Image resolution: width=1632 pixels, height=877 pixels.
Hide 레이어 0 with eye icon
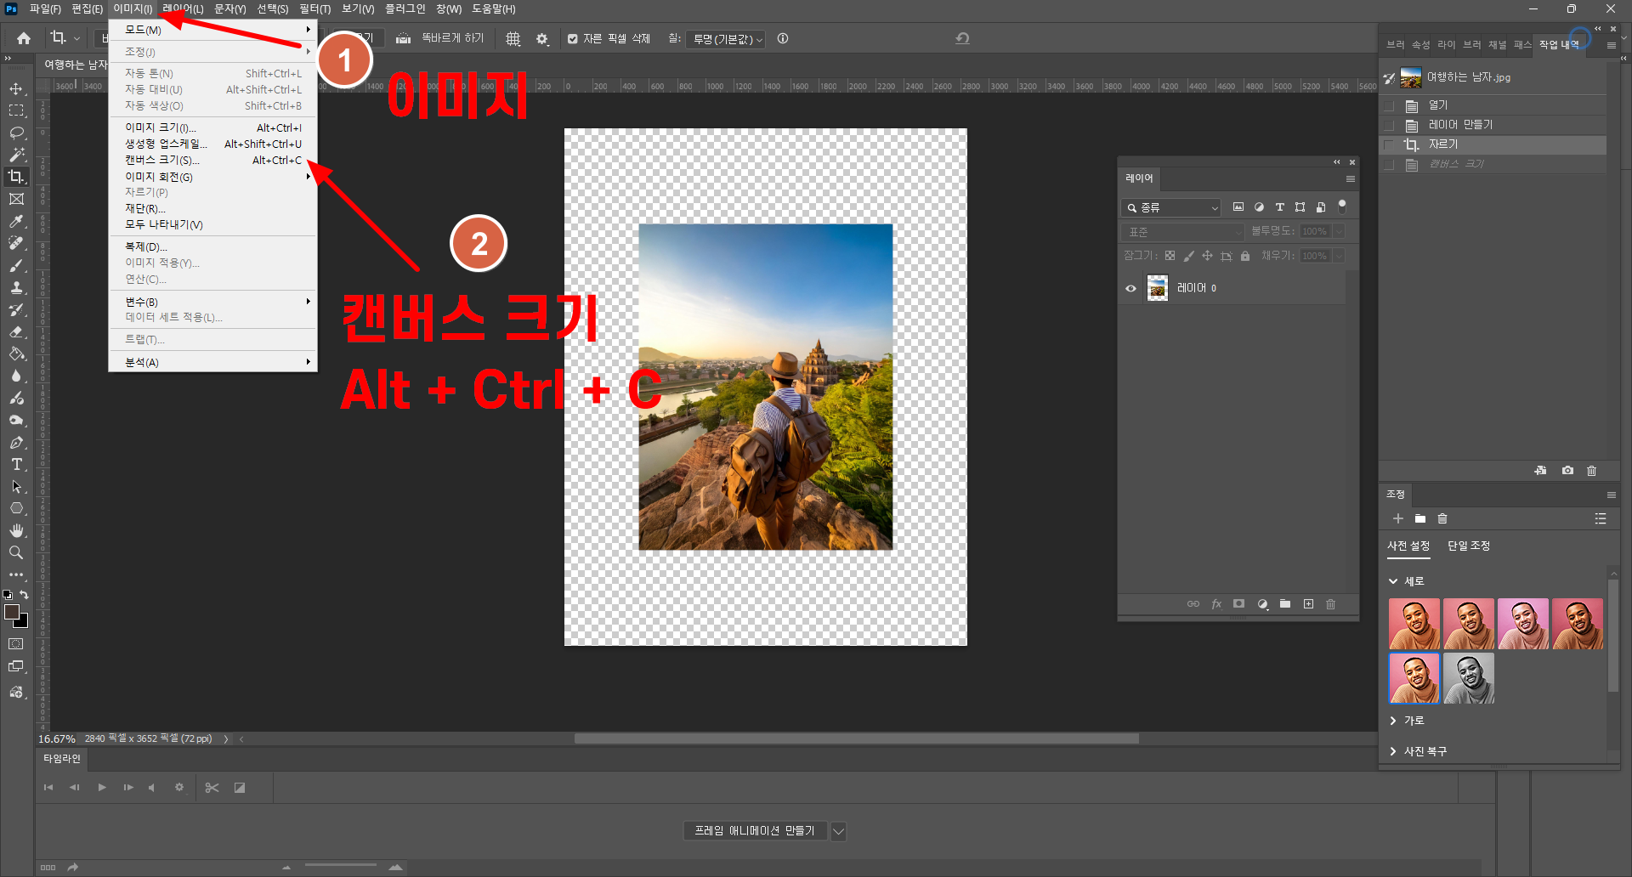pos(1130,288)
